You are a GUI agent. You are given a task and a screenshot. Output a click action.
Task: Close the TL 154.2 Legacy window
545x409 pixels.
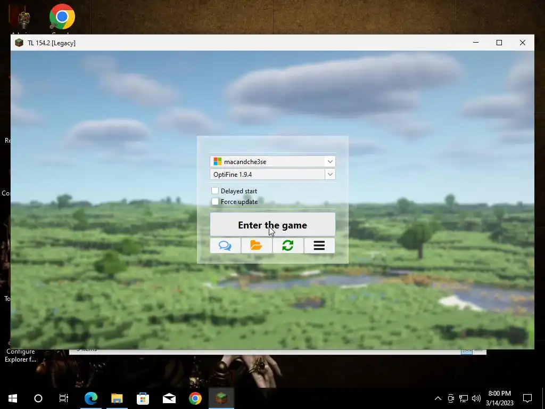tap(523, 43)
